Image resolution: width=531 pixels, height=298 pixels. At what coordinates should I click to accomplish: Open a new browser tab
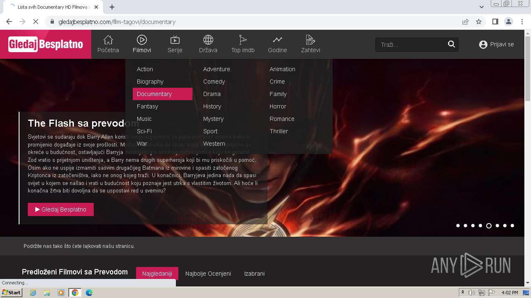click(x=112, y=7)
